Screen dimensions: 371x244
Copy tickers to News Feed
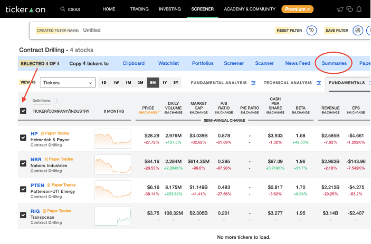click(298, 63)
